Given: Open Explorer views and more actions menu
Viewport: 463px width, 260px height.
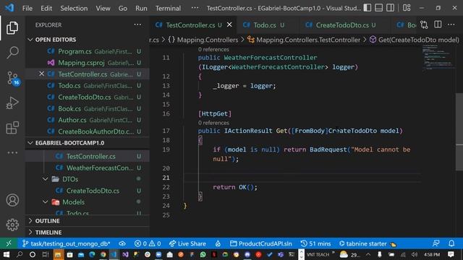Looking at the screenshot, I should (x=137, y=25).
